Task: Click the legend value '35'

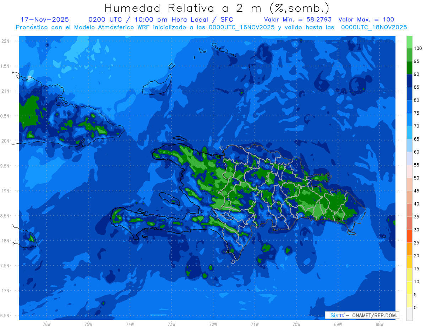Action: pyautogui.click(x=416, y=217)
